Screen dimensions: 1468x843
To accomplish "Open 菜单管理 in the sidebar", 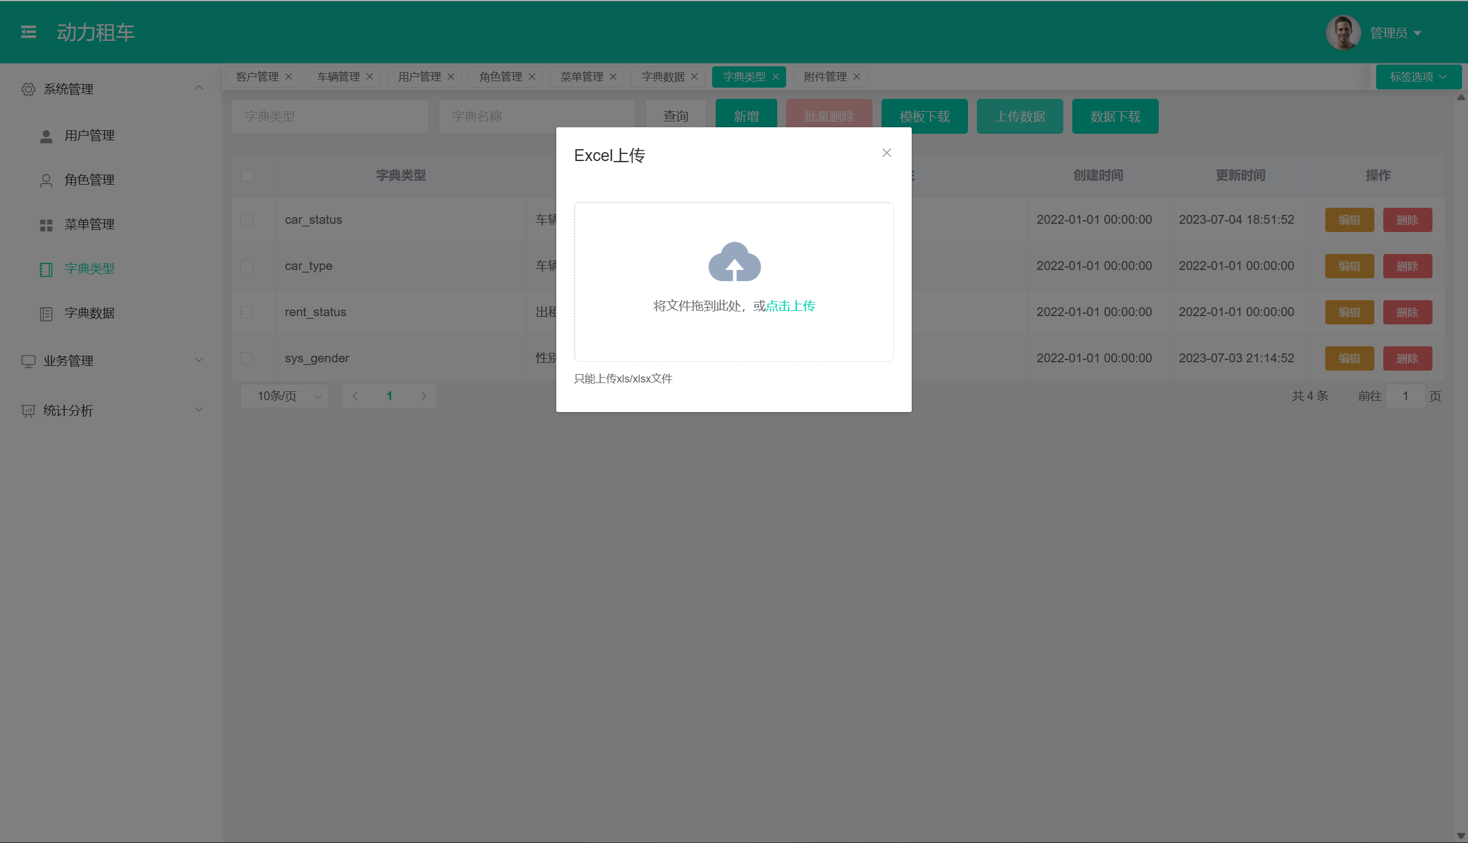I will [x=89, y=224].
